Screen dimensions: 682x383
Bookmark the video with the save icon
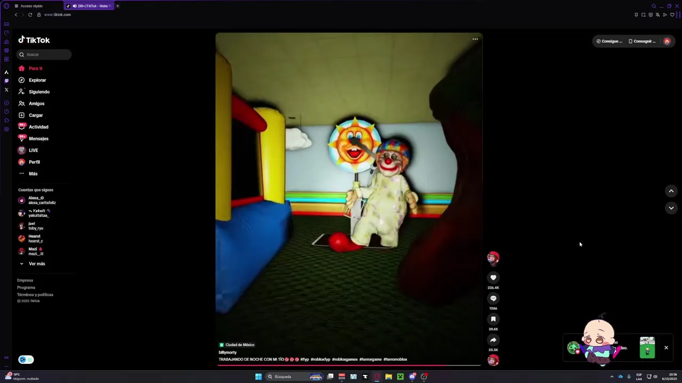(493, 319)
